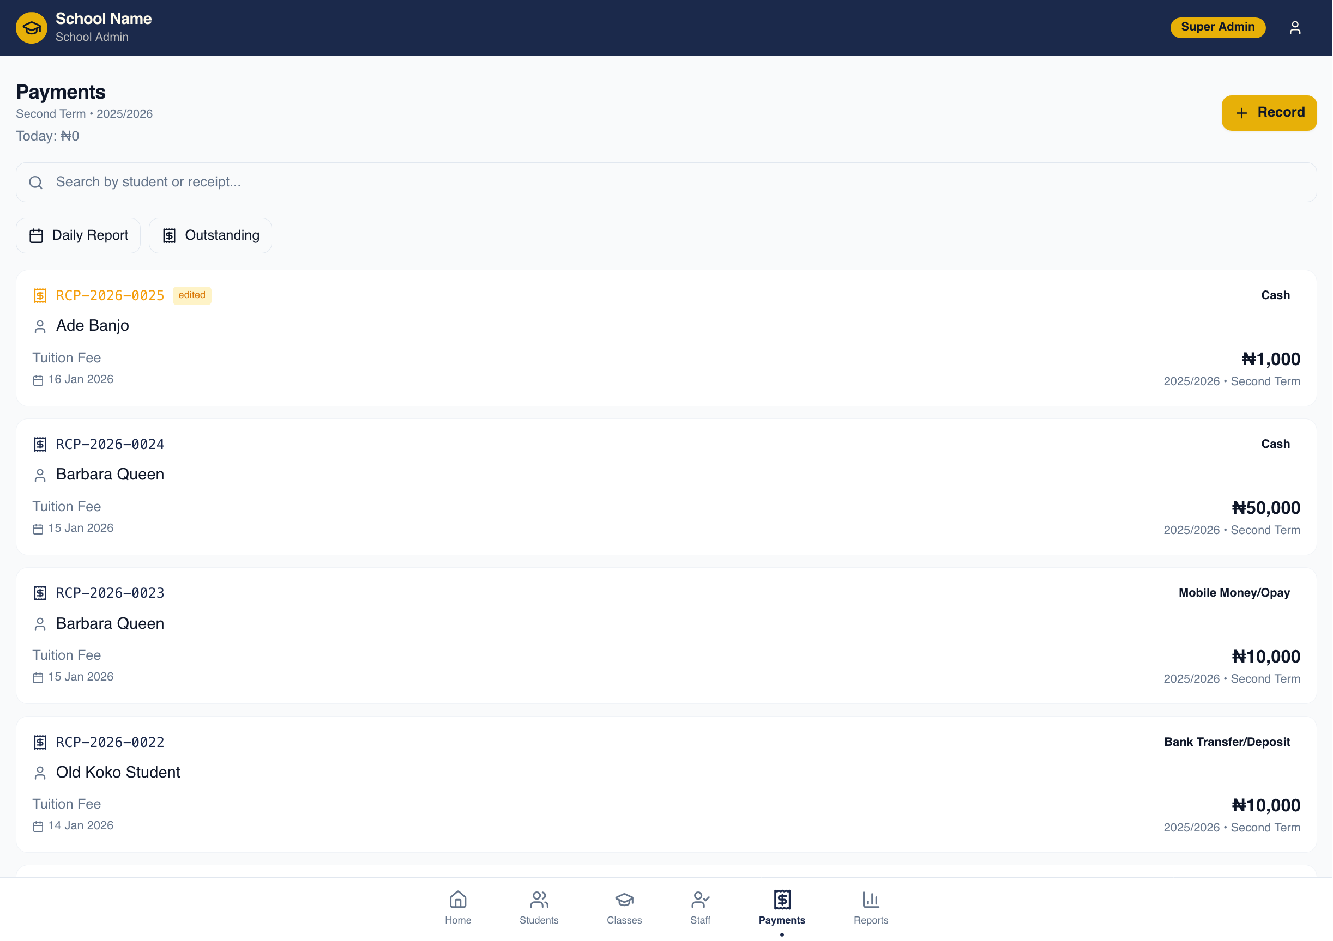
Task: Show Outstanding payments
Action: 209,235
